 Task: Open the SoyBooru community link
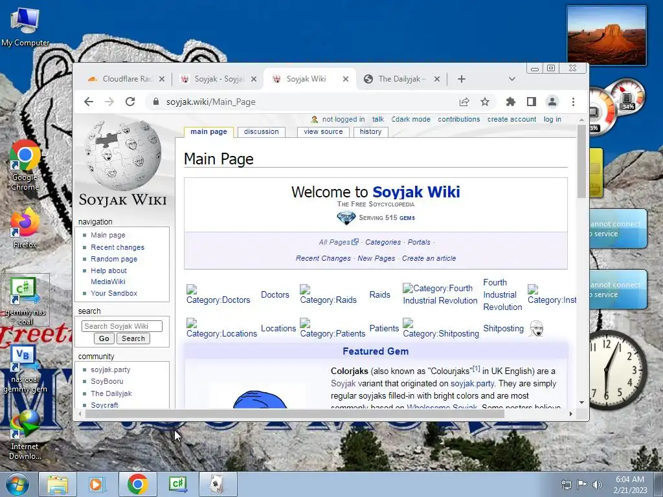point(107,381)
